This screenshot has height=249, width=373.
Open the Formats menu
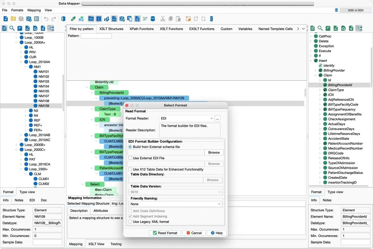17,10
